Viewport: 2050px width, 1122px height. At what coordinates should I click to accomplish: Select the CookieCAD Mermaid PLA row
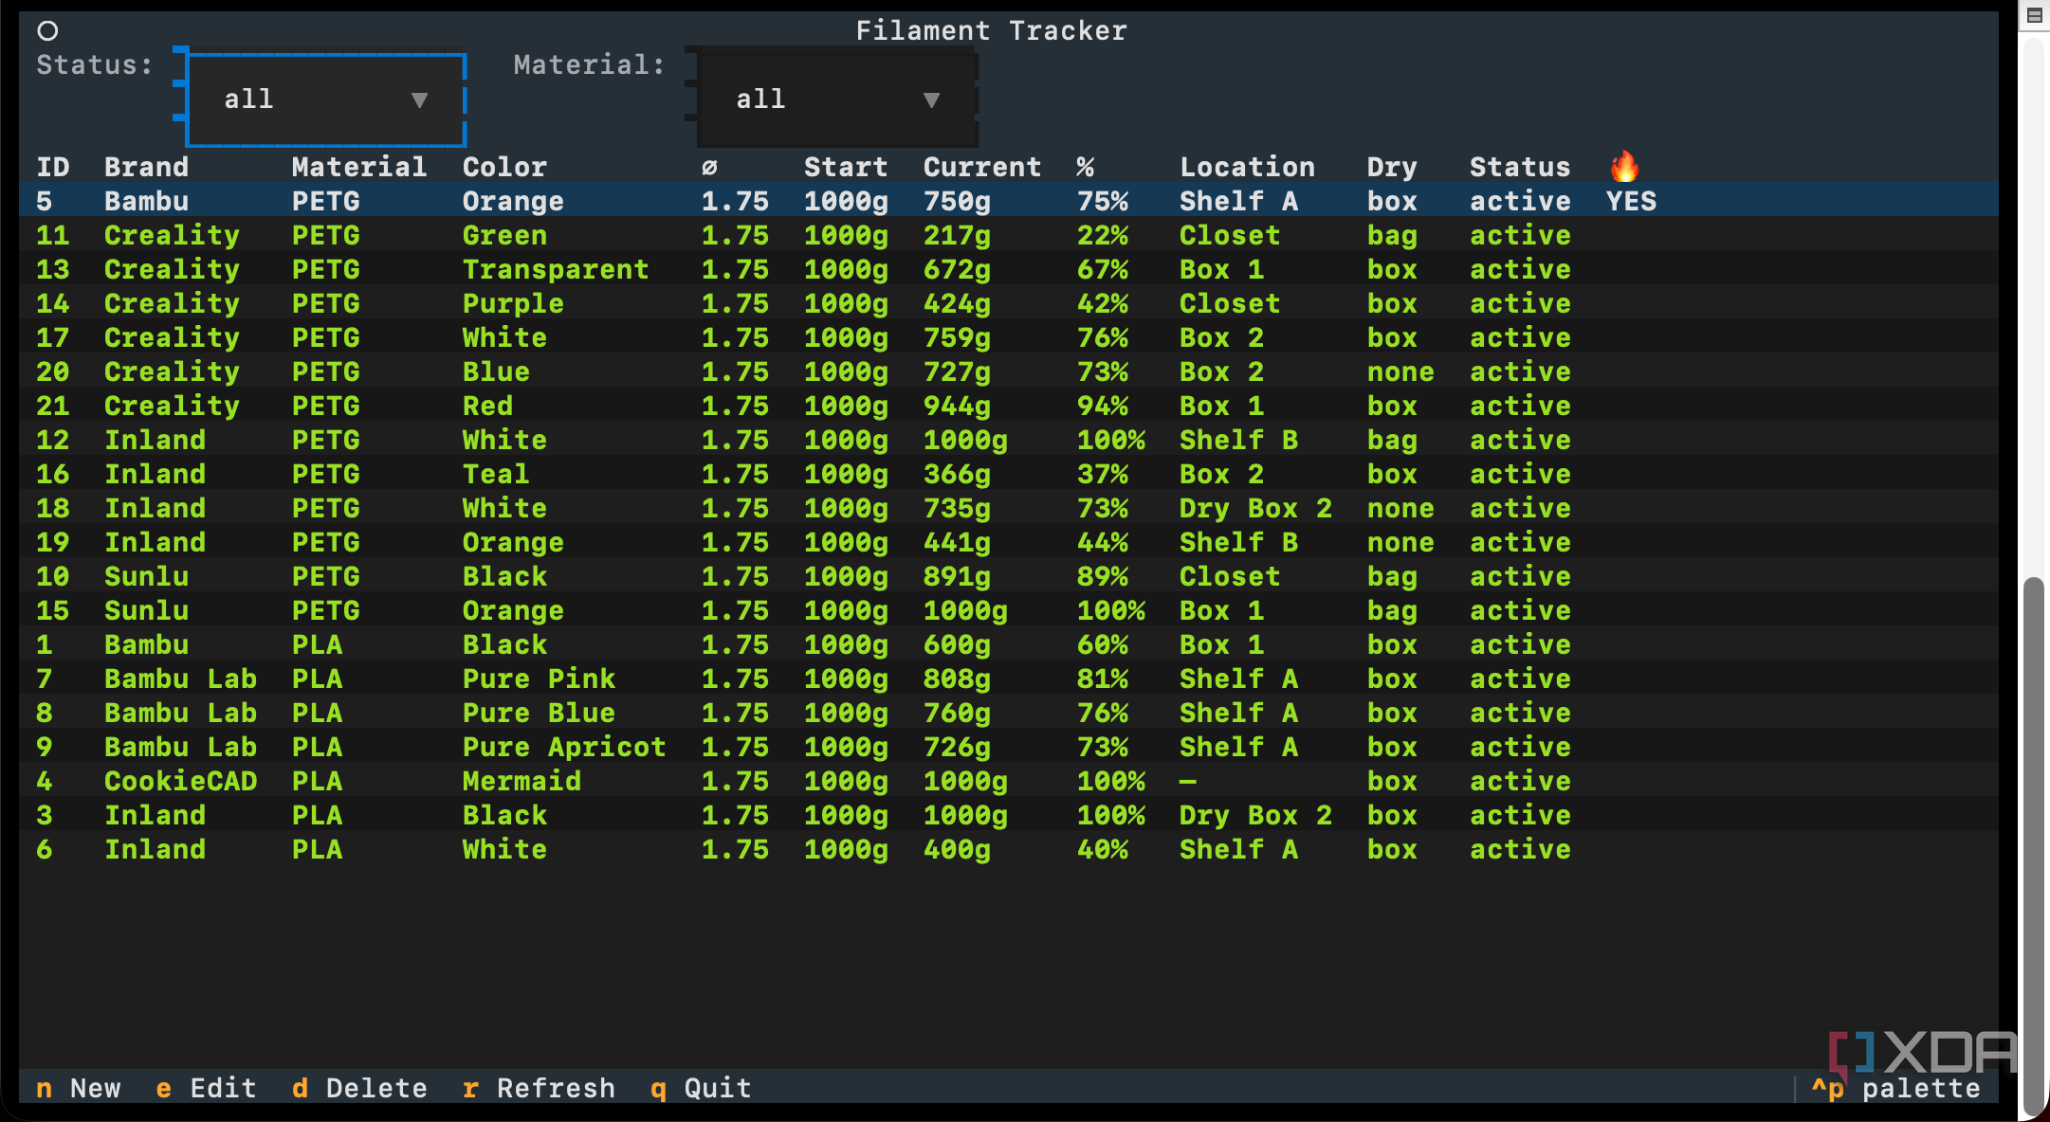point(1009,781)
